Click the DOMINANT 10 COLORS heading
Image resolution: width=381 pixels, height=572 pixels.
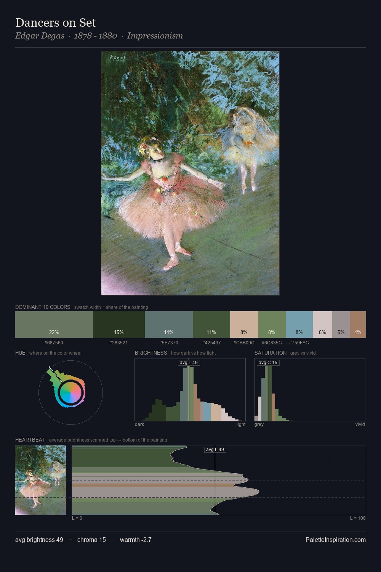coord(43,307)
